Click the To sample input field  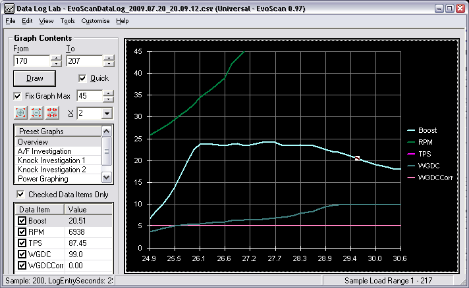click(x=85, y=61)
